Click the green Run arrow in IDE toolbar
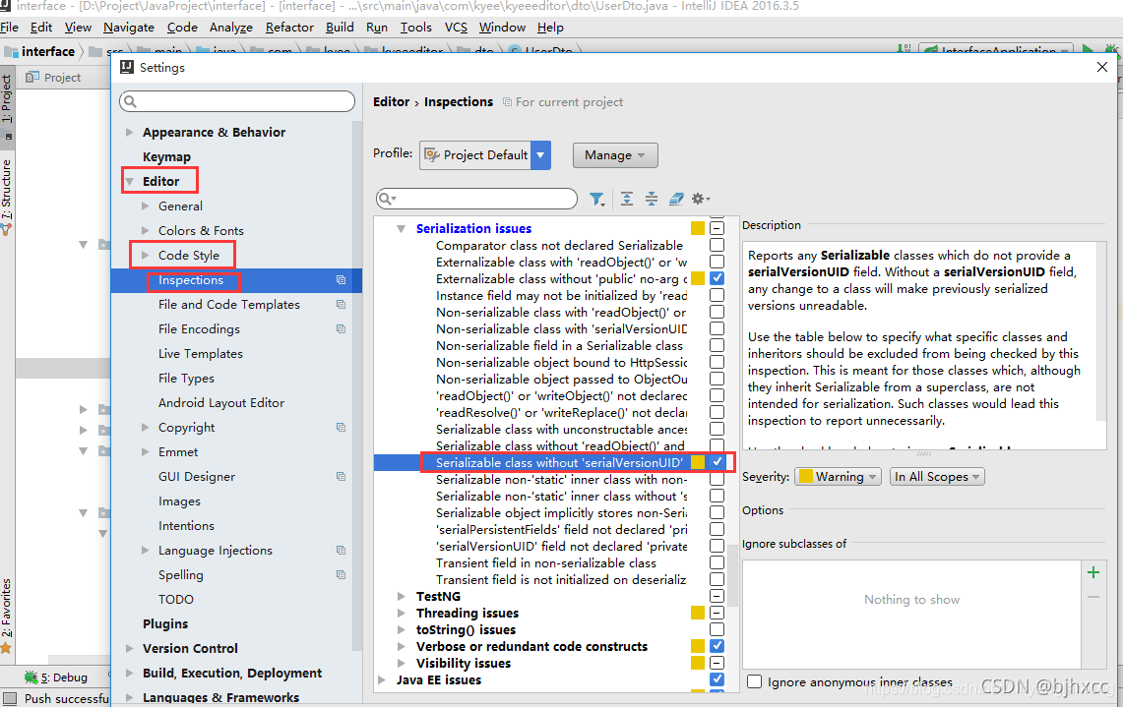Screen dimensions: 1123x707 point(1088,50)
